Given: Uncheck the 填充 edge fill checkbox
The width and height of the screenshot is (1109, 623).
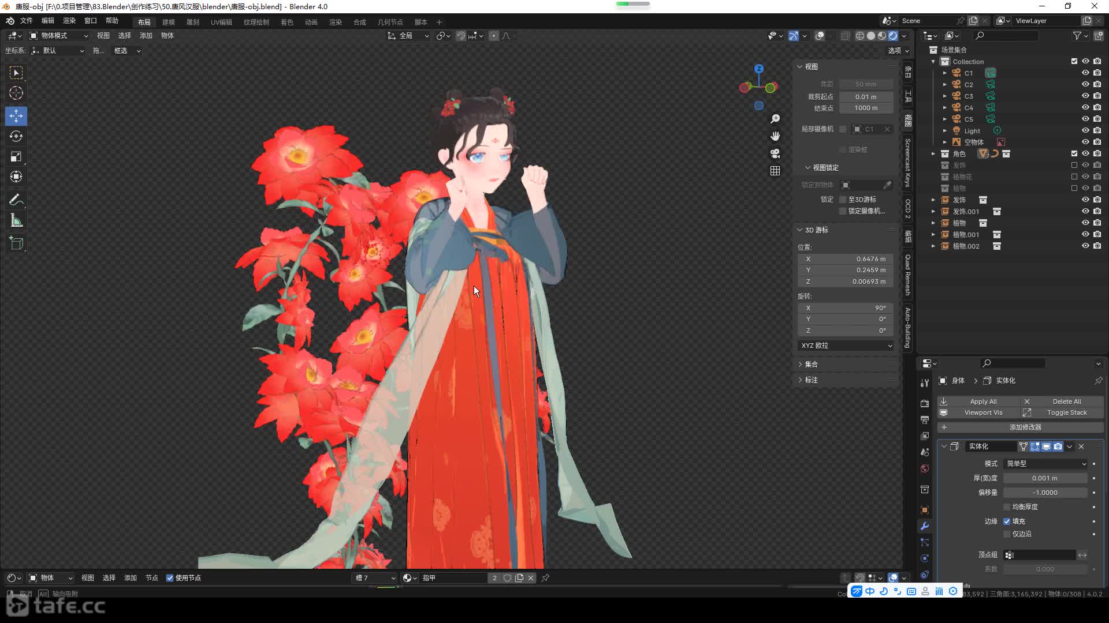Looking at the screenshot, I should (1007, 521).
